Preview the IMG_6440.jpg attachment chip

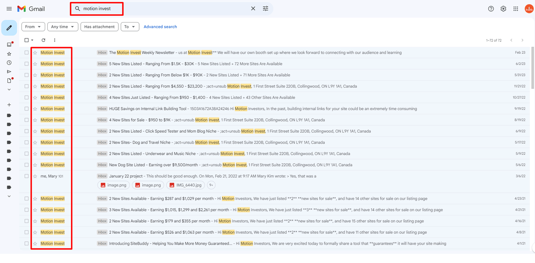(185, 185)
